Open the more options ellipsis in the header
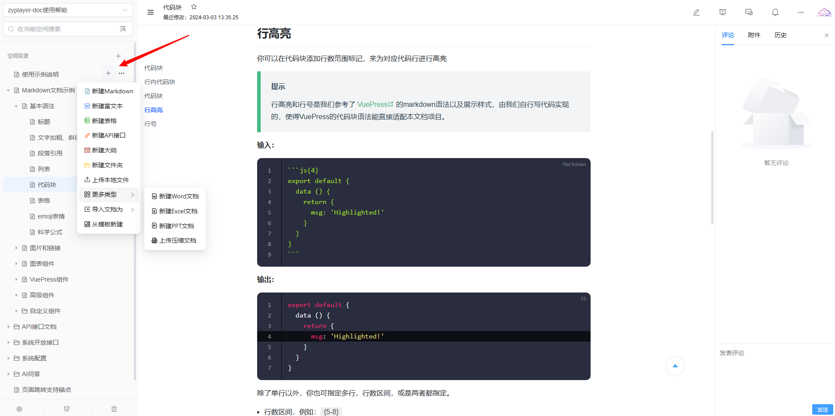 801,12
